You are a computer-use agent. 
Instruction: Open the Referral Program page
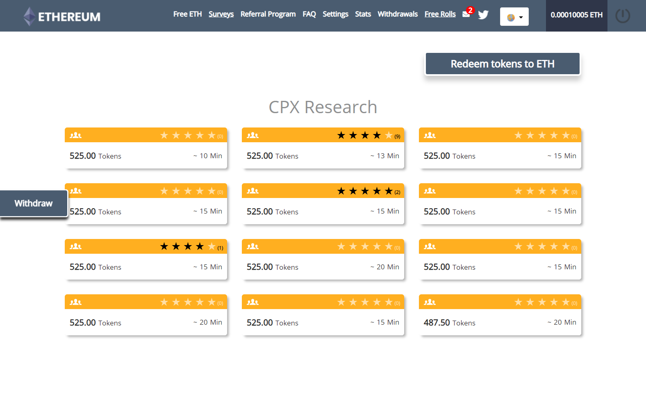click(x=268, y=14)
